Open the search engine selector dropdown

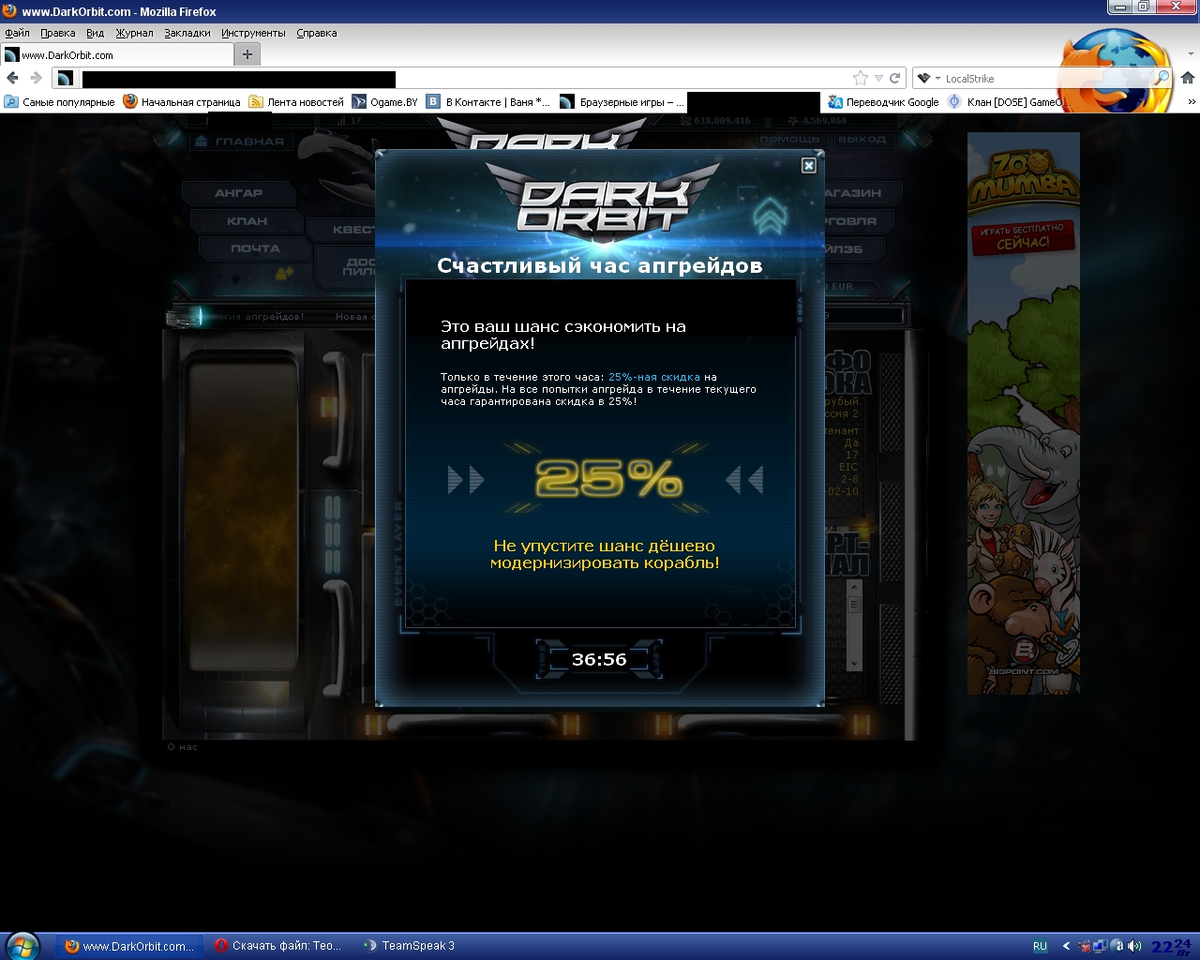[928, 79]
